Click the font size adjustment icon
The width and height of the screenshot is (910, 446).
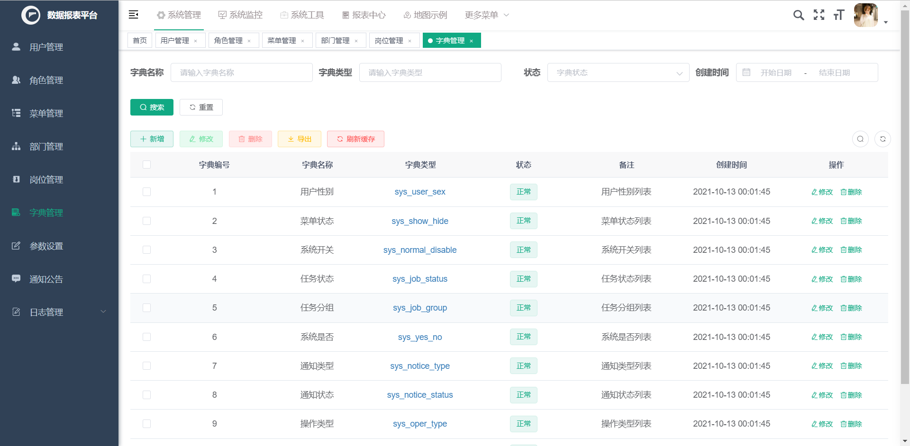click(x=838, y=15)
